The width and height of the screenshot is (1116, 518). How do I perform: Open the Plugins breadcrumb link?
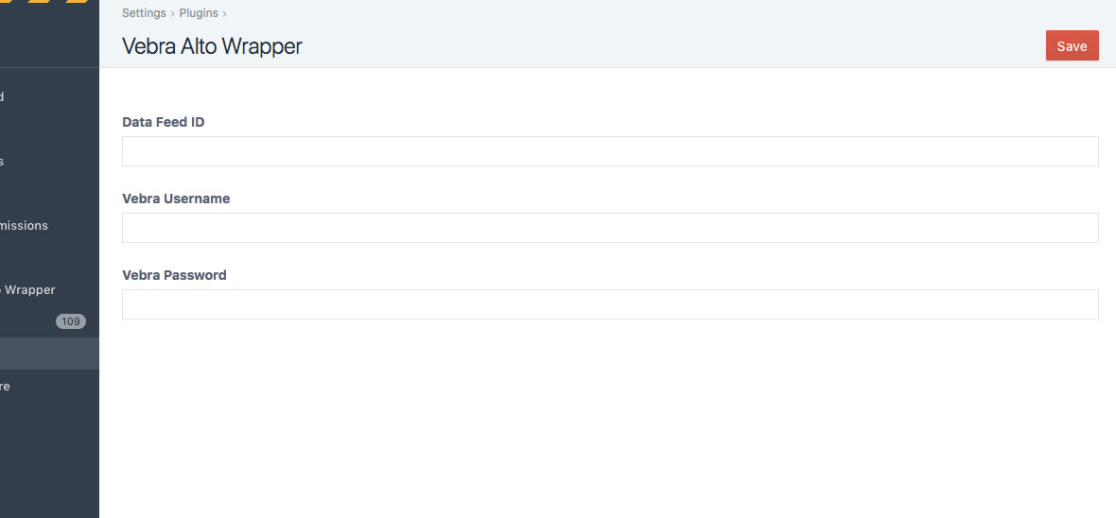(x=199, y=13)
